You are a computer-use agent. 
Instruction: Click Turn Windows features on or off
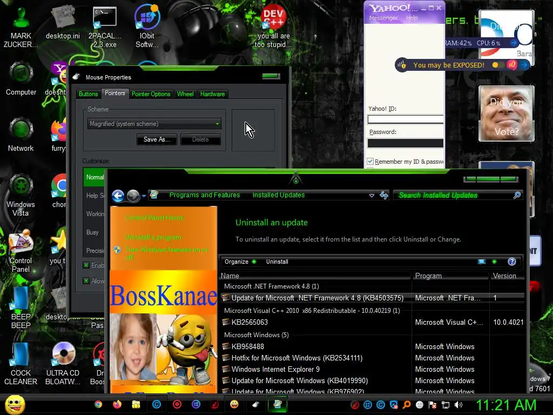point(166,253)
